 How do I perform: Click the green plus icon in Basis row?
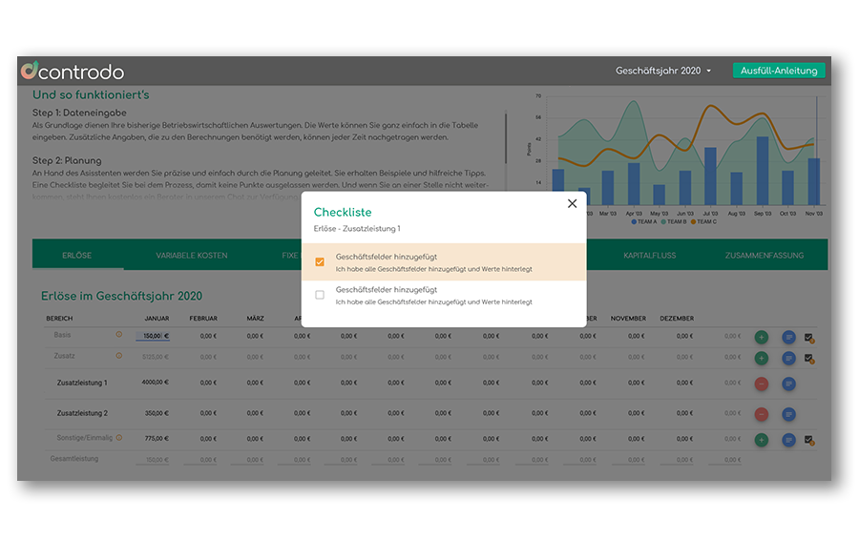point(761,337)
